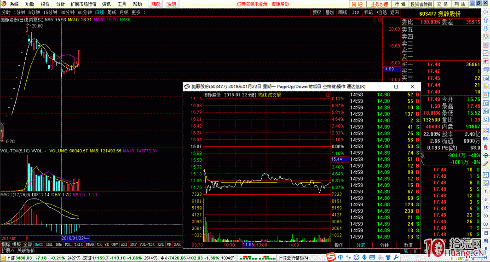Screen dimensions: 490x262
Task: Click the 画线 toolbar button
Action: 343,12
